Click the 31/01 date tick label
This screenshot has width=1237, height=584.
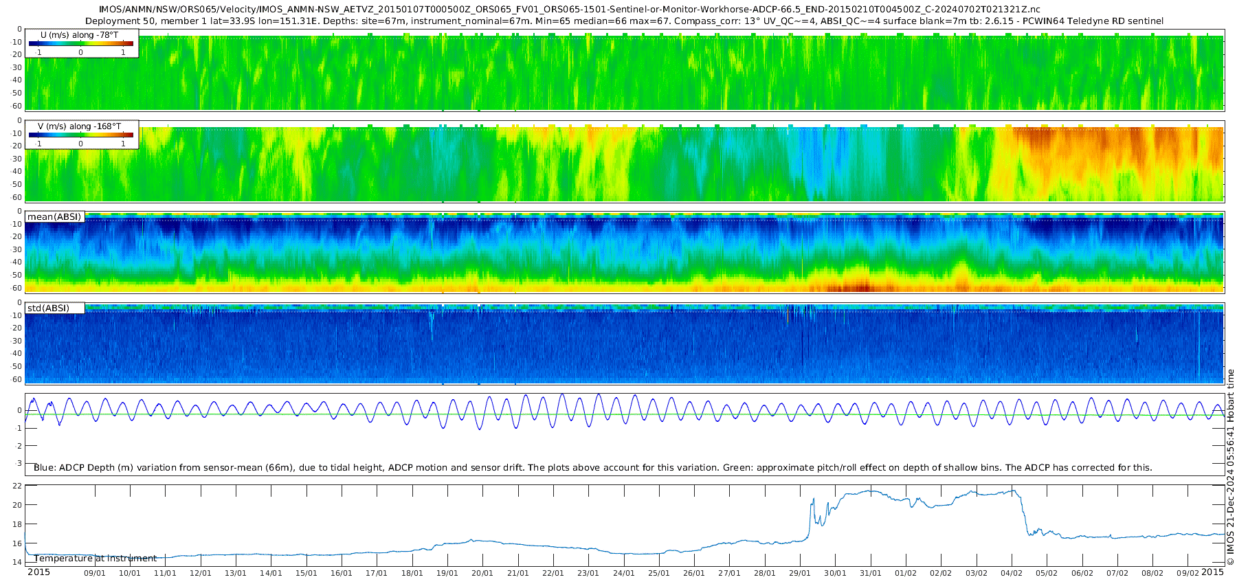[870, 574]
